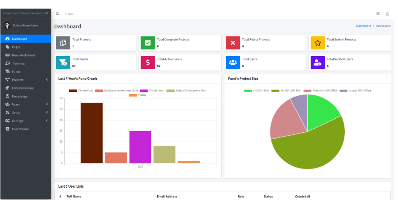Click the fullscreen expand icon
This screenshot has width=398, height=200.
point(378,14)
